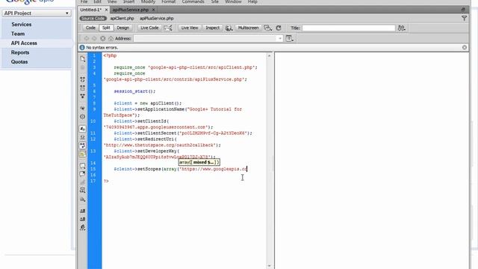Toggle Highlight Invalid Code option

coord(83,137)
